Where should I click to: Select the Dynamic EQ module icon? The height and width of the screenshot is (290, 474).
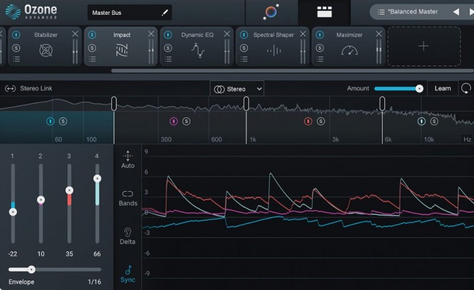coord(198,50)
